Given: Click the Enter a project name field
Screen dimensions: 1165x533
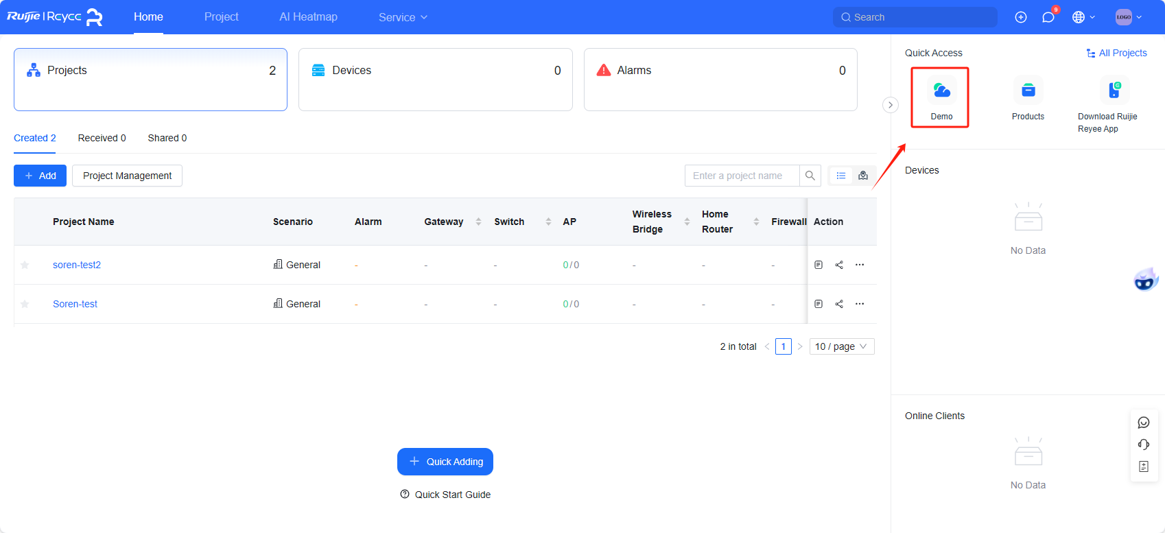Looking at the screenshot, I should tap(742, 176).
